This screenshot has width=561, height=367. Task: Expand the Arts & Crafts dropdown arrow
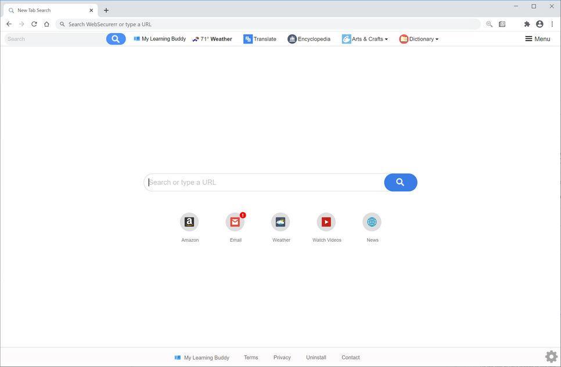click(386, 39)
